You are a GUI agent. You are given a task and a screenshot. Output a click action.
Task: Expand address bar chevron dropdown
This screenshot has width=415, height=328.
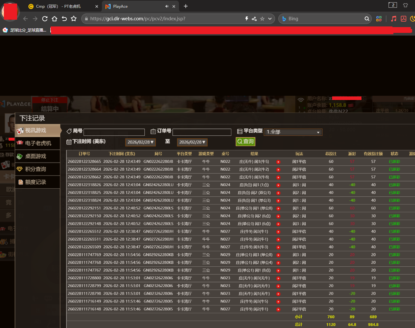(x=270, y=19)
